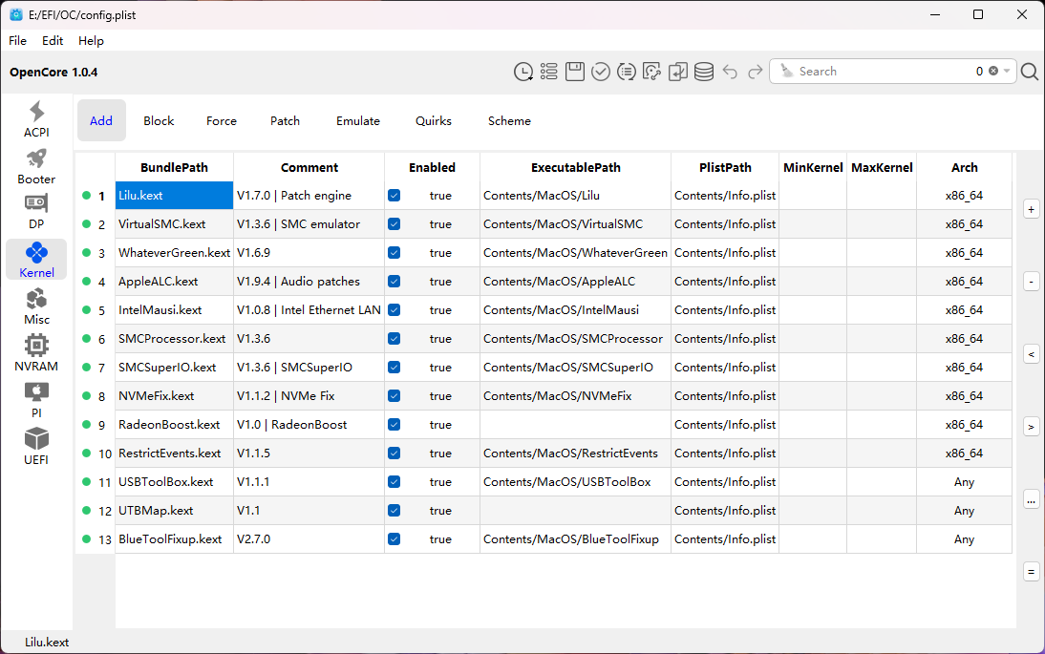This screenshot has width=1045, height=654.
Task: Disable the Lilu.kext Enabled checkbox
Action: [x=395, y=196]
